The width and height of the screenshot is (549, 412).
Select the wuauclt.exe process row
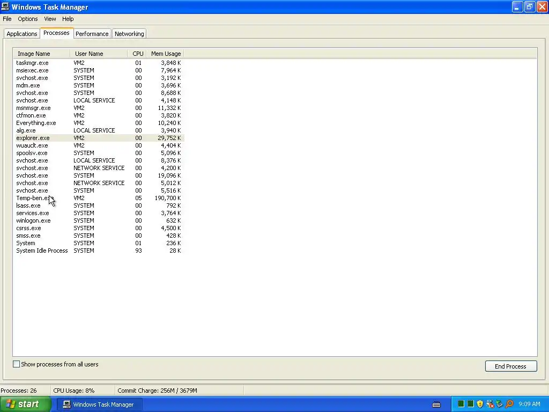(99, 145)
